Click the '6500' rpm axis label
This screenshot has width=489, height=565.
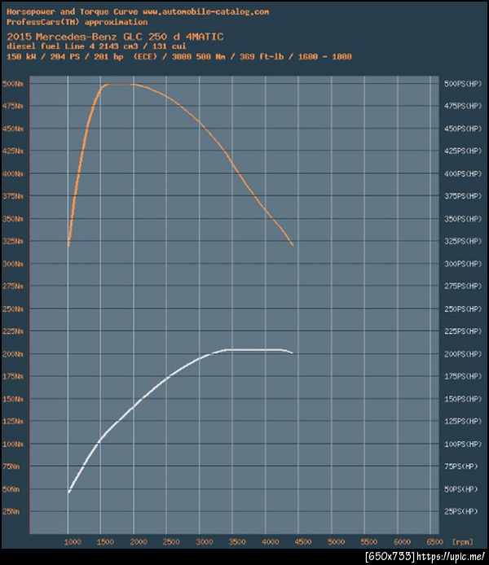[x=434, y=541]
